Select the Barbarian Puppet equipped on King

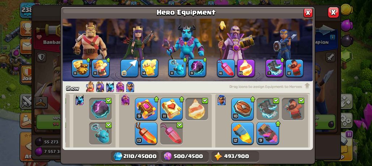(101, 68)
